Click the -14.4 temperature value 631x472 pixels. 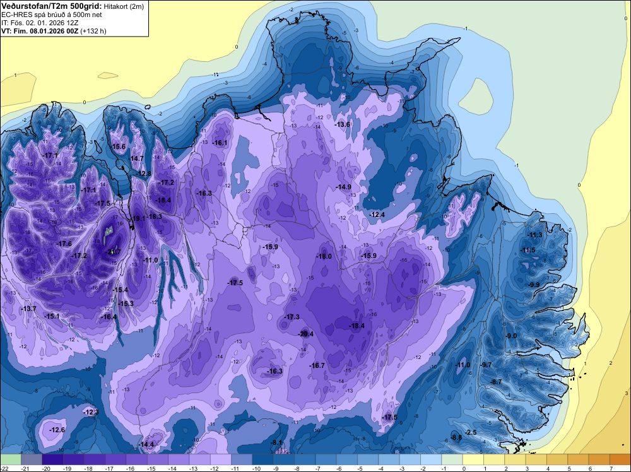(146, 445)
